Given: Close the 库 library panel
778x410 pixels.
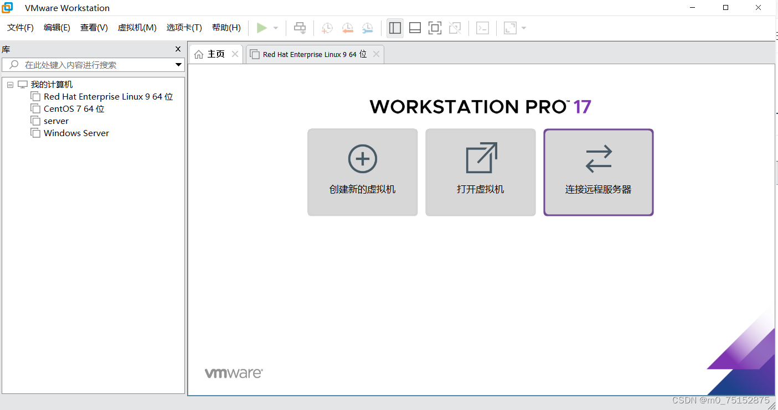Looking at the screenshot, I should pyautogui.click(x=178, y=49).
